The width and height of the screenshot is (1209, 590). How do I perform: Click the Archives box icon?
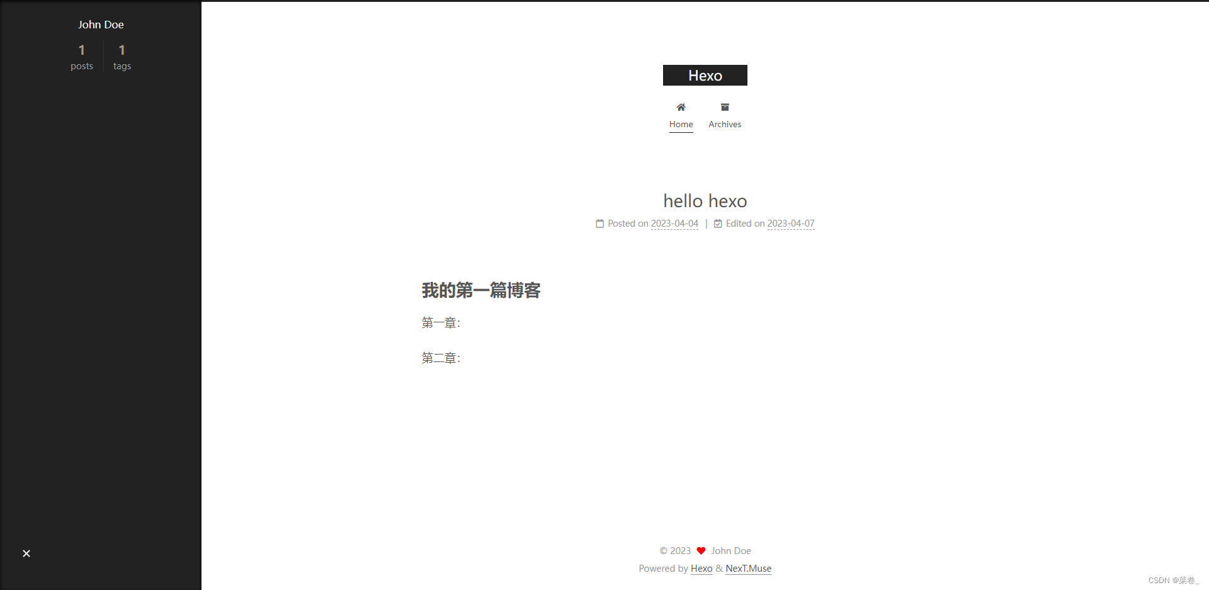(x=725, y=107)
